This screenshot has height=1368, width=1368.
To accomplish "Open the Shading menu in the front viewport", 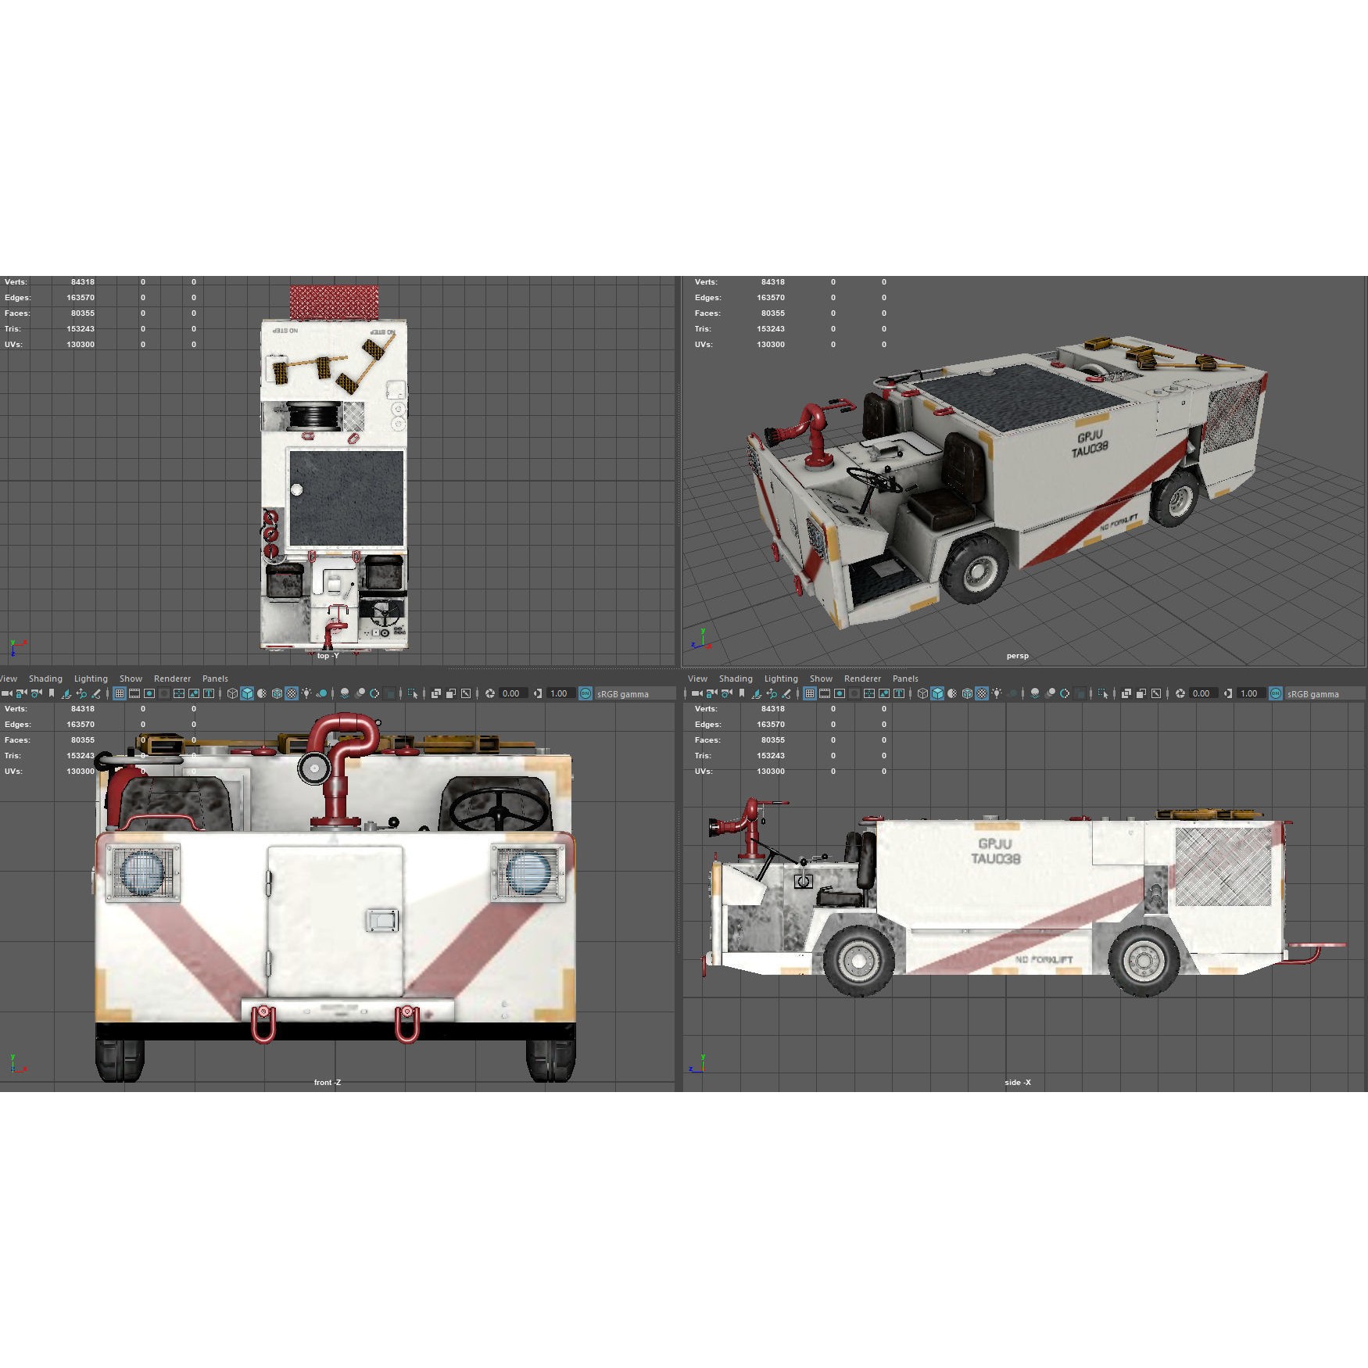I will tap(45, 679).
